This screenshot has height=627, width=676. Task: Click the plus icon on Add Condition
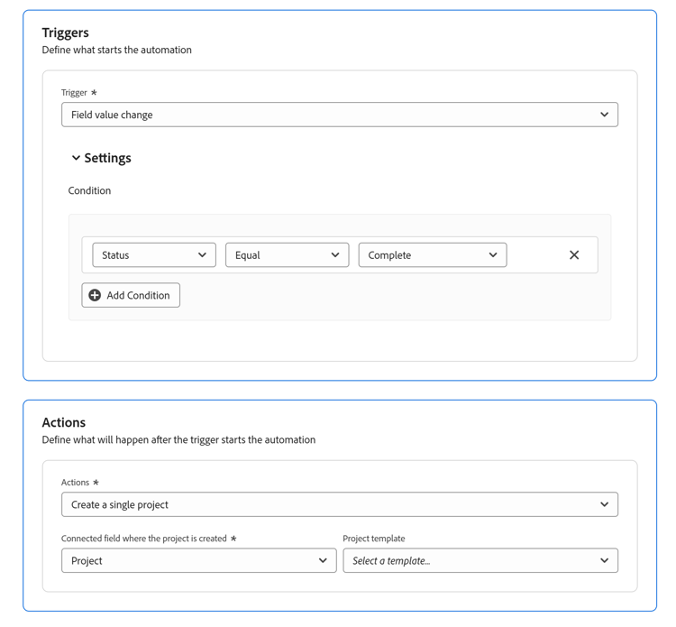coord(95,295)
